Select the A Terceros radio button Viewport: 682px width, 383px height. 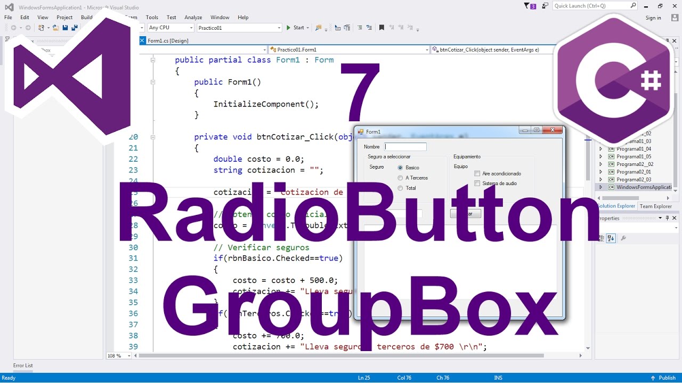(x=400, y=178)
